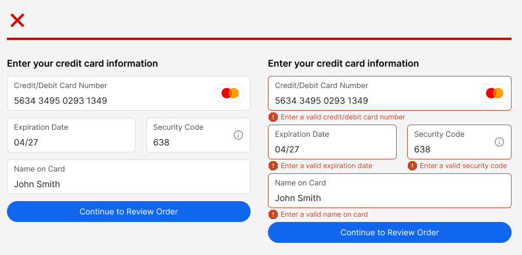Click Mastercard logo in right error form
This screenshot has width=522, height=255.
(495, 93)
